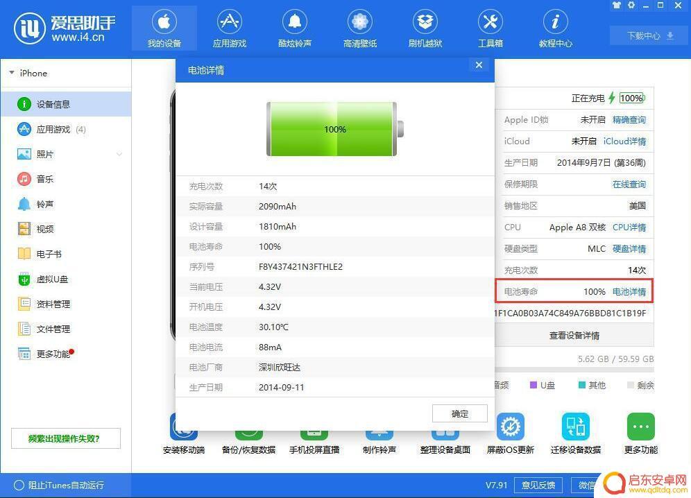Click the gray 剩余 legend swatch
Viewport: 691px width, 498px height.
(631, 385)
